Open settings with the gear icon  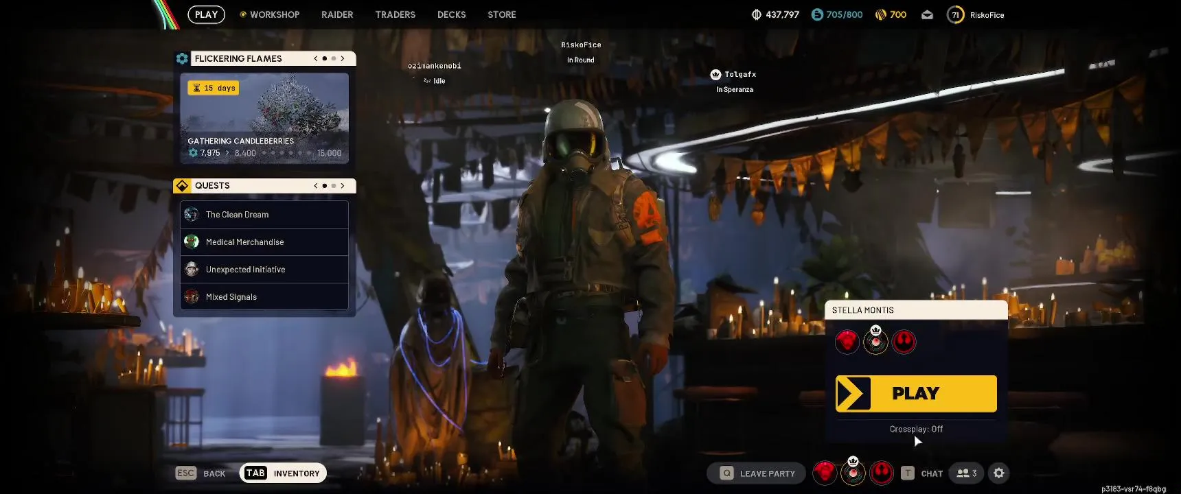[x=999, y=473]
